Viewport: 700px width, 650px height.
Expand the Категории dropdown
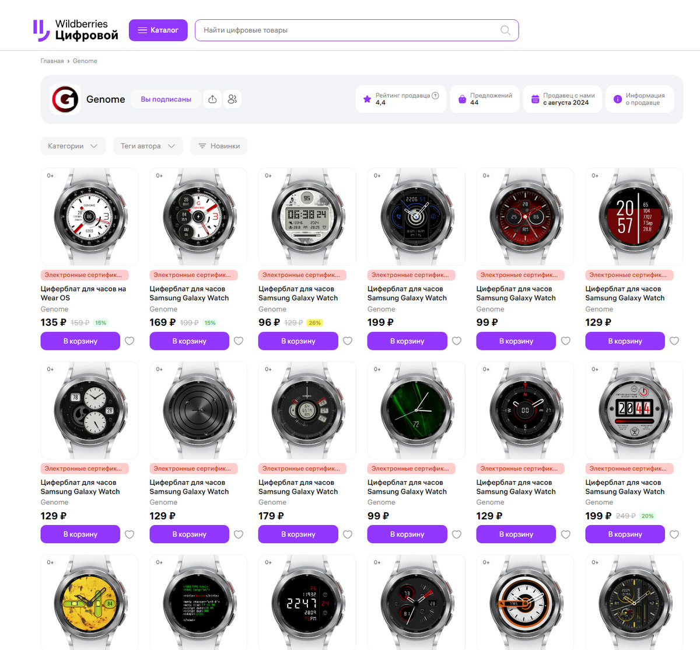(x=73, y=146)
